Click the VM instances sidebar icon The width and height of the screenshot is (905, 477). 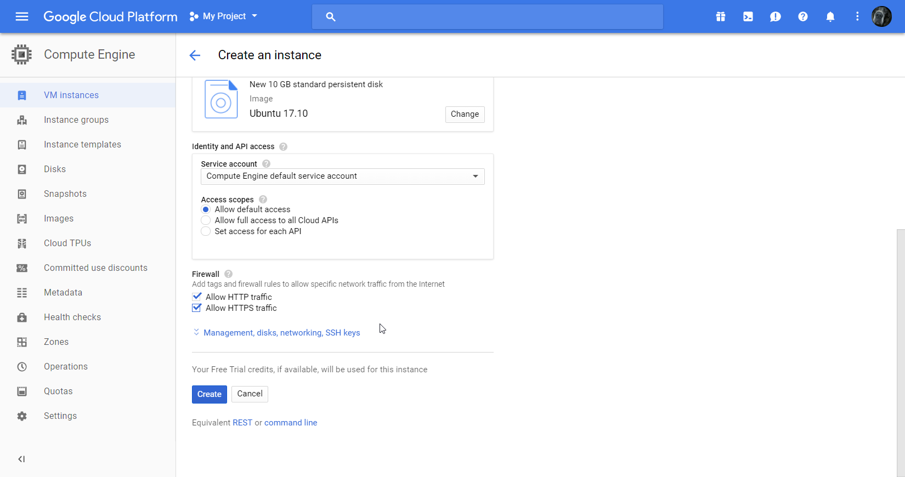(x=22, y=95)
